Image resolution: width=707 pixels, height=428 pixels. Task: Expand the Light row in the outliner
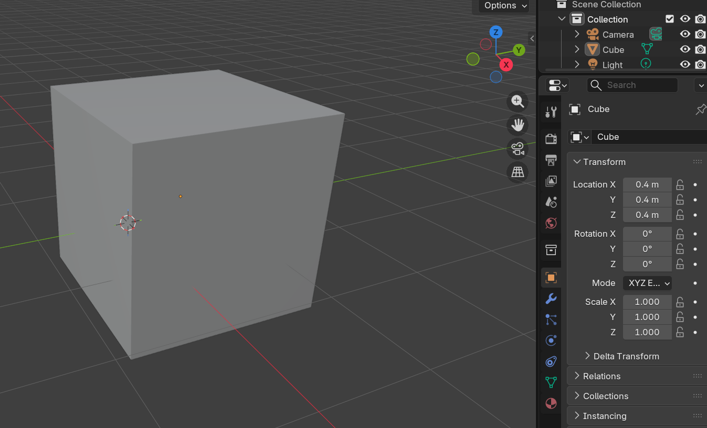coord(577,64)
